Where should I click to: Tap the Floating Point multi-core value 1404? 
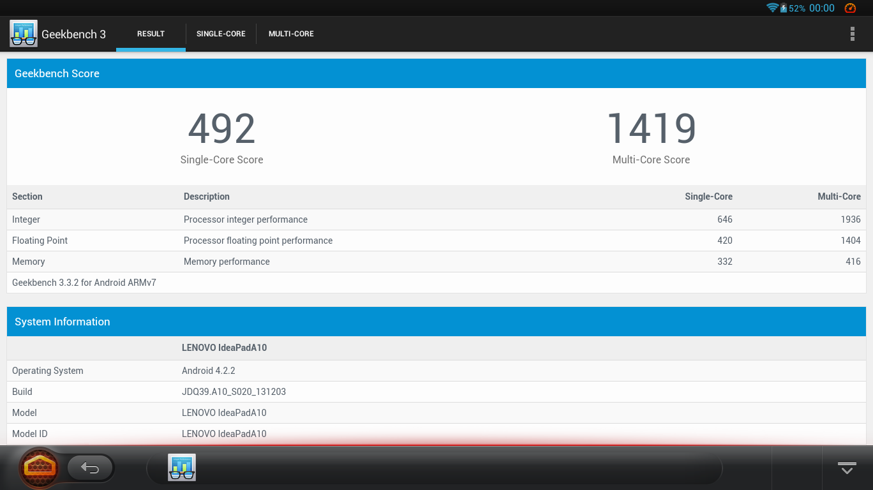coord(851,241)
